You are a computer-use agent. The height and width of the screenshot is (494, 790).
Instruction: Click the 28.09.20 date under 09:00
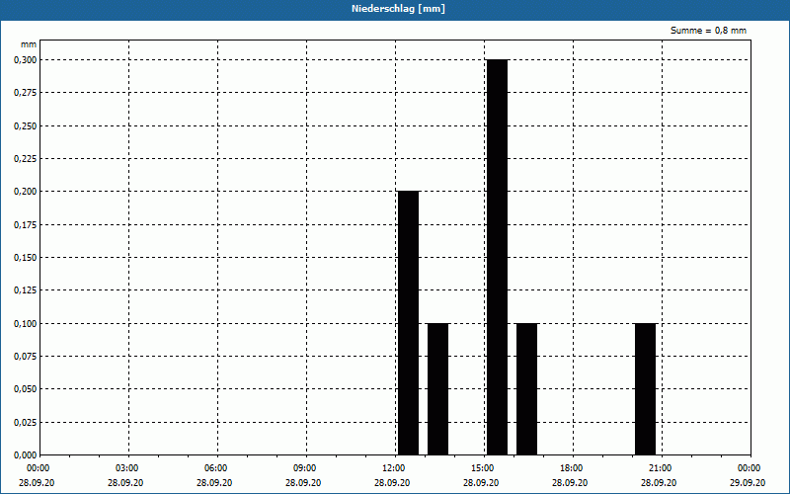coord(303,482)
